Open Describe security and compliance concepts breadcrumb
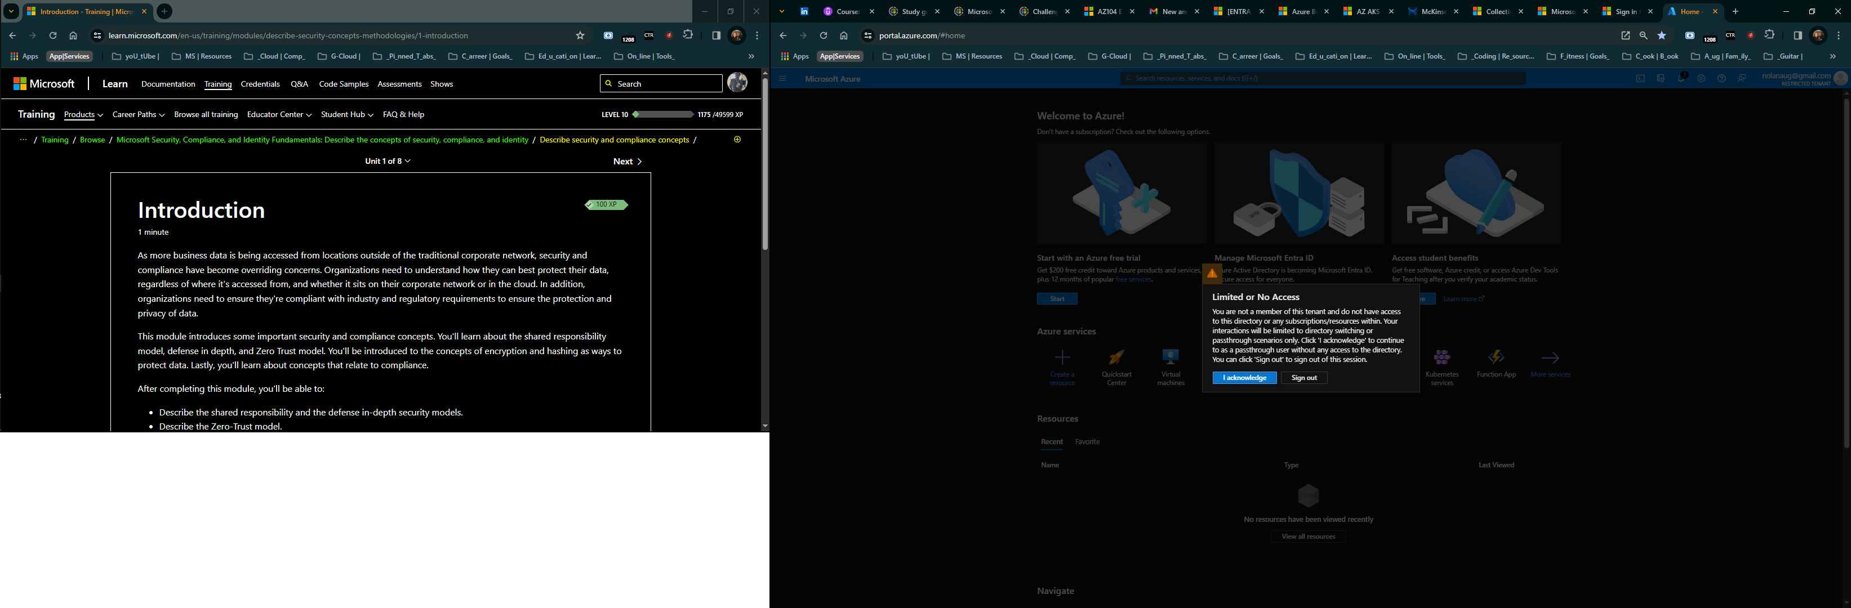Screen dimensions: 1851x608 click(x=615, y=140)
